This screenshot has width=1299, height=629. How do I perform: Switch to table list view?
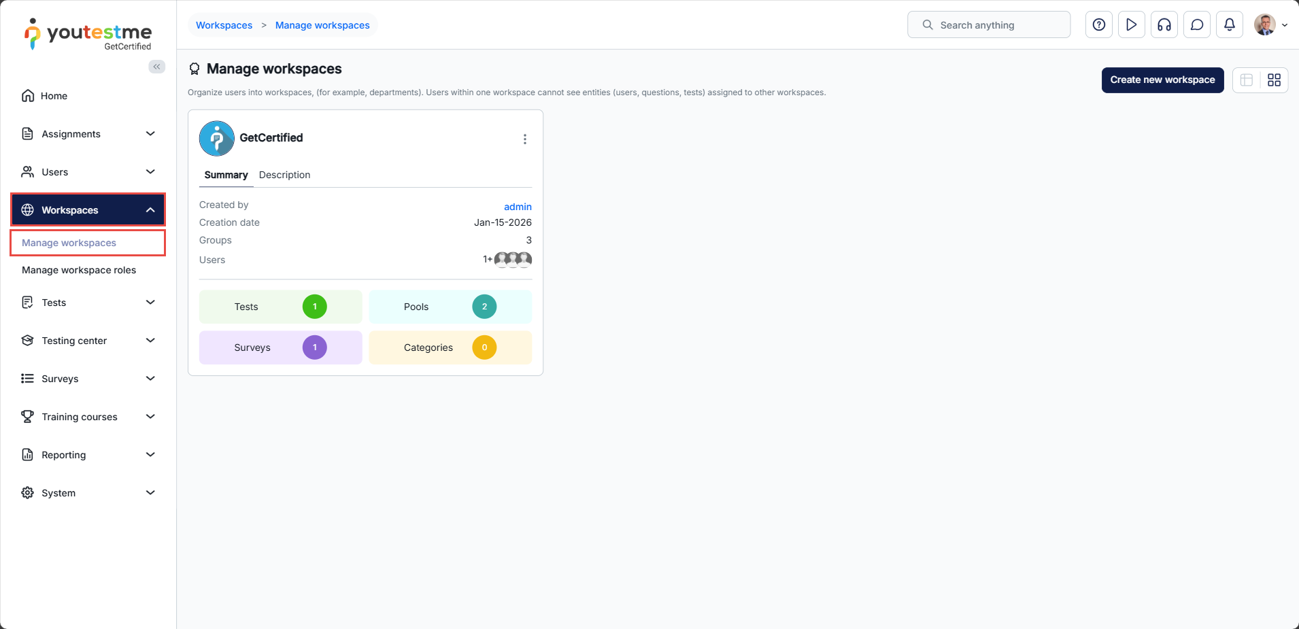[1247, 80]
